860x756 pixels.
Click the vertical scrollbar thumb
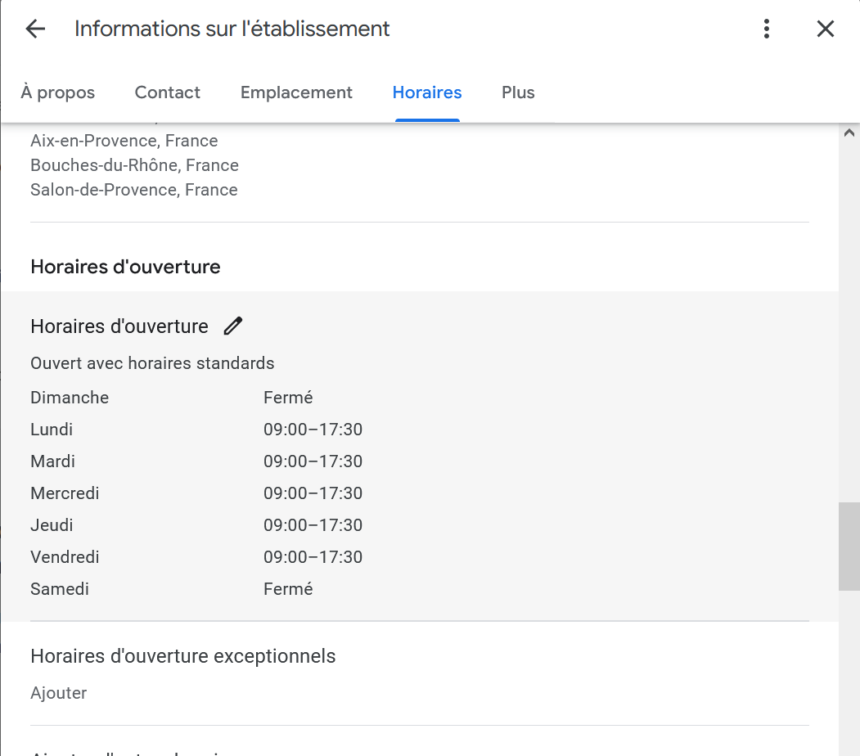[849, 547]
